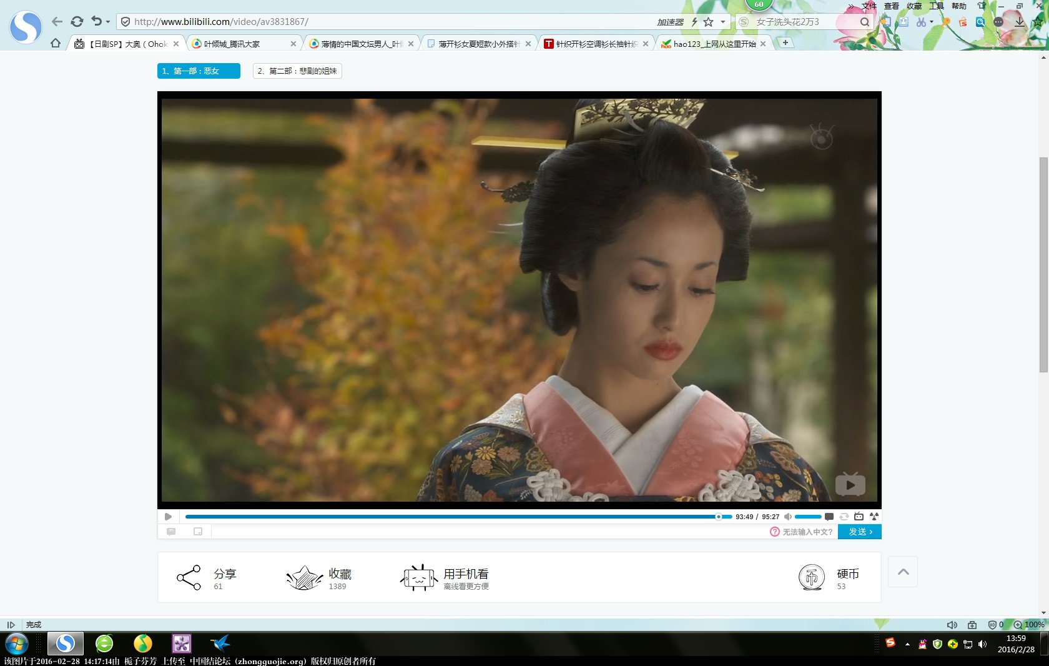
Task: Click the home icon
Action: (56, 43)
